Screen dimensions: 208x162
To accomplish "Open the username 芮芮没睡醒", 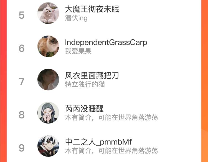I will point(84,109).
